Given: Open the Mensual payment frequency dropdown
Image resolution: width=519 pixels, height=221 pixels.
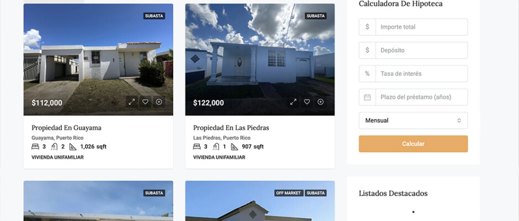Looking at the screenshot, I should tap(413, 120).
